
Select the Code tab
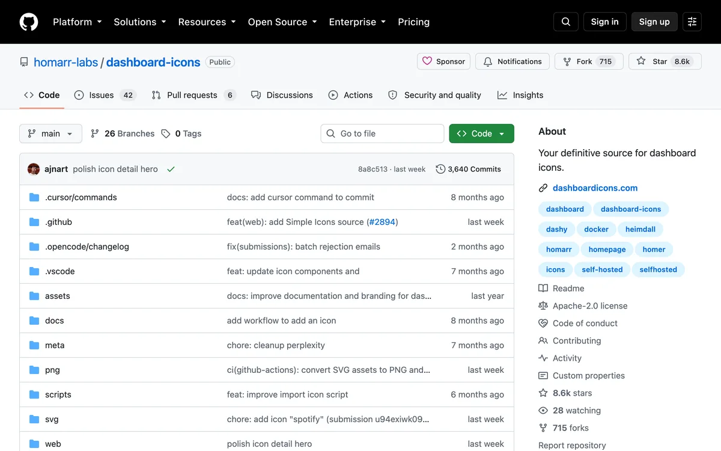41,95
